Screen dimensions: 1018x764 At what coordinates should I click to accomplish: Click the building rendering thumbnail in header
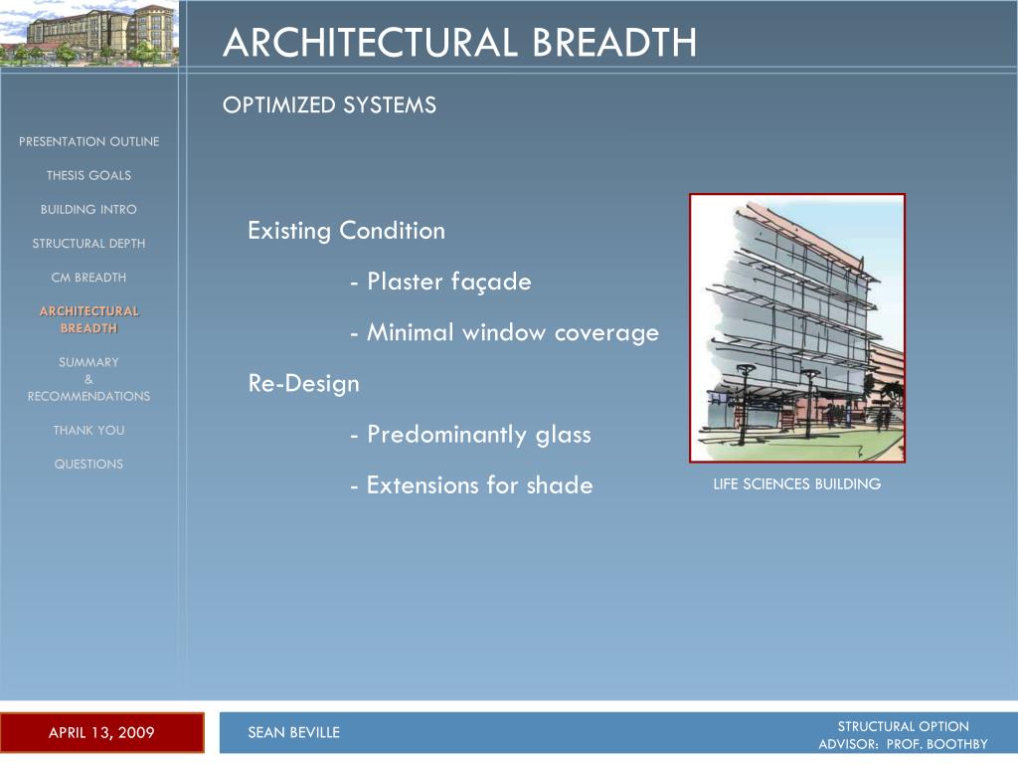[x=88, y=33]
